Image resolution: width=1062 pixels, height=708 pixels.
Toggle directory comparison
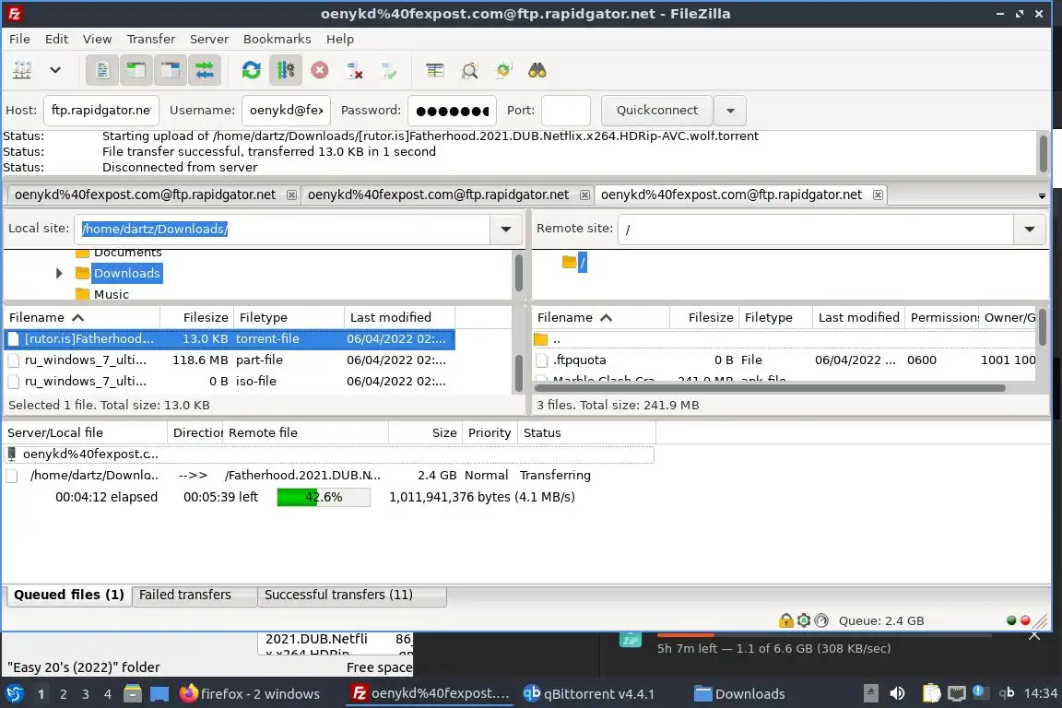click(x=469, y=70)
